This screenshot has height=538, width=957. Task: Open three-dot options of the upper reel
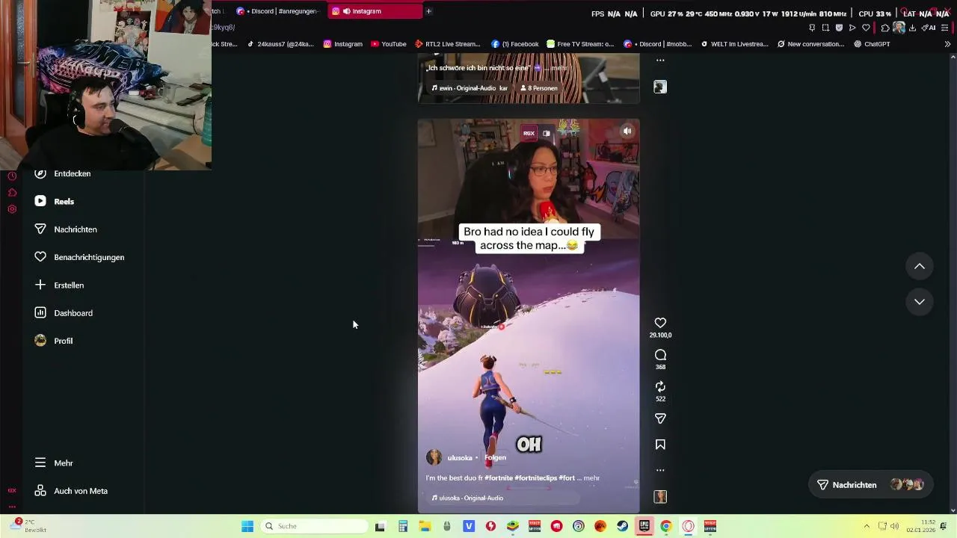click(660, 60)
